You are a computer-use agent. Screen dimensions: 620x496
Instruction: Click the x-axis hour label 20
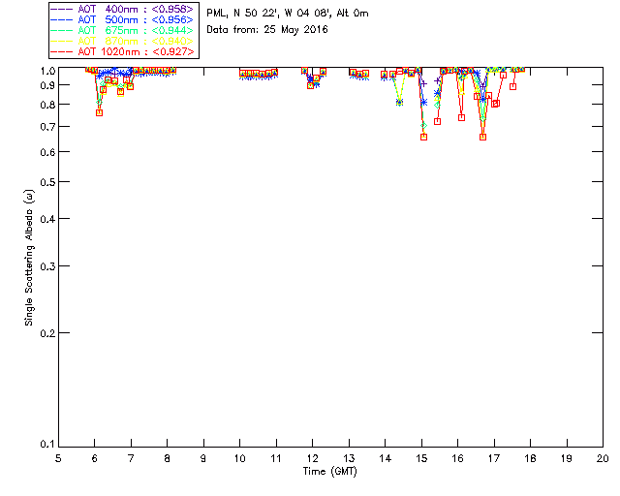(x=603, y=458)
